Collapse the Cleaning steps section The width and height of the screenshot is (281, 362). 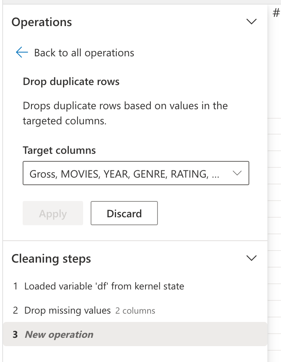tap(251, 258)
